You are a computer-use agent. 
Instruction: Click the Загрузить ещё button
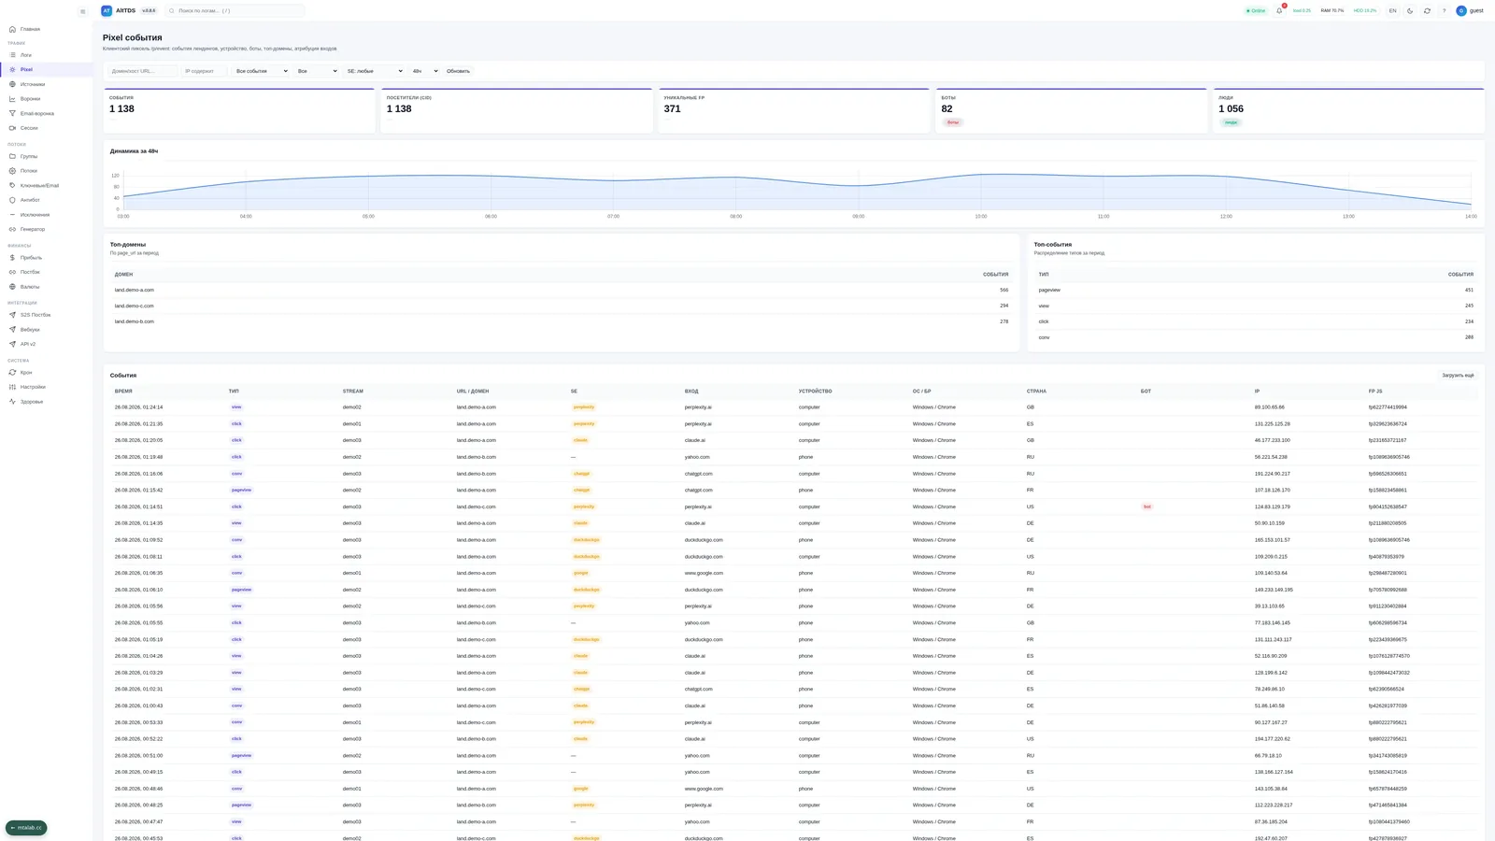tap(1458, 376)
